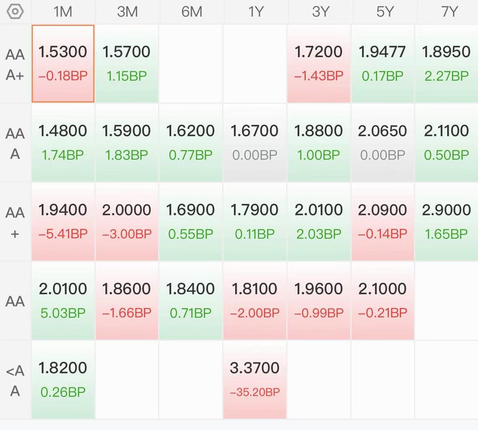The height and width of the screenshot is (430, 478).
Task: Open the 2.9000 AA+ 7Y cell
Action: coord(447,222)
